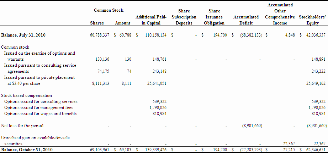Click the "Accumulated Deficit" column header
Image resolution: width=328 pixels, height=153 pixels.
[246, 20]
